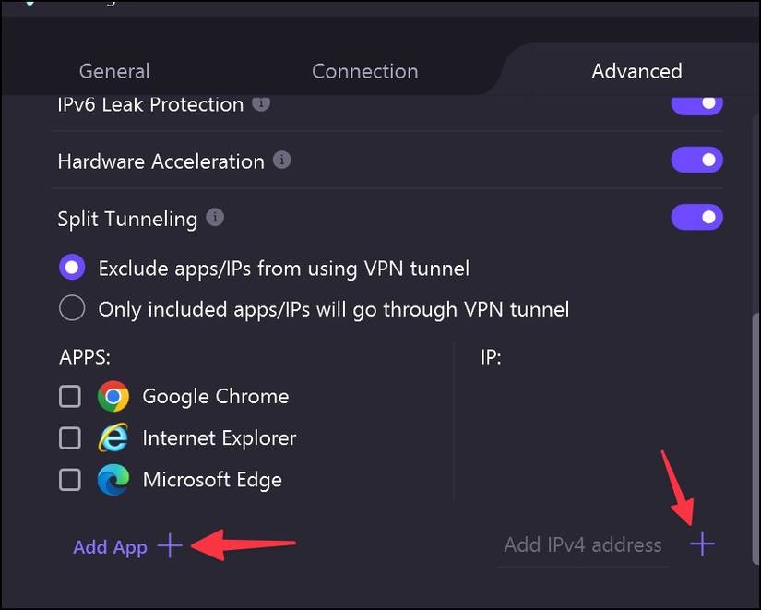Turn off Split Tunneling
Viewport: 761px width, 610px height.
click(696, 217)
